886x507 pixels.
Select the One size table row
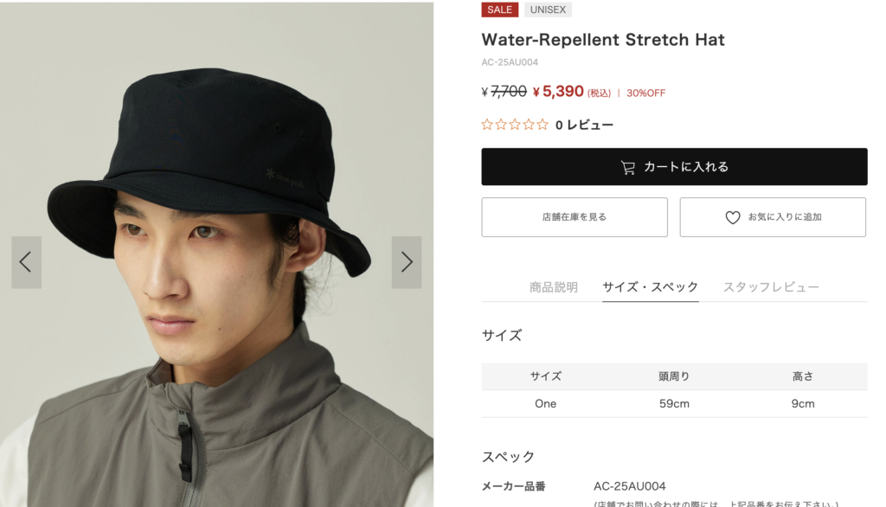(674, 403)
